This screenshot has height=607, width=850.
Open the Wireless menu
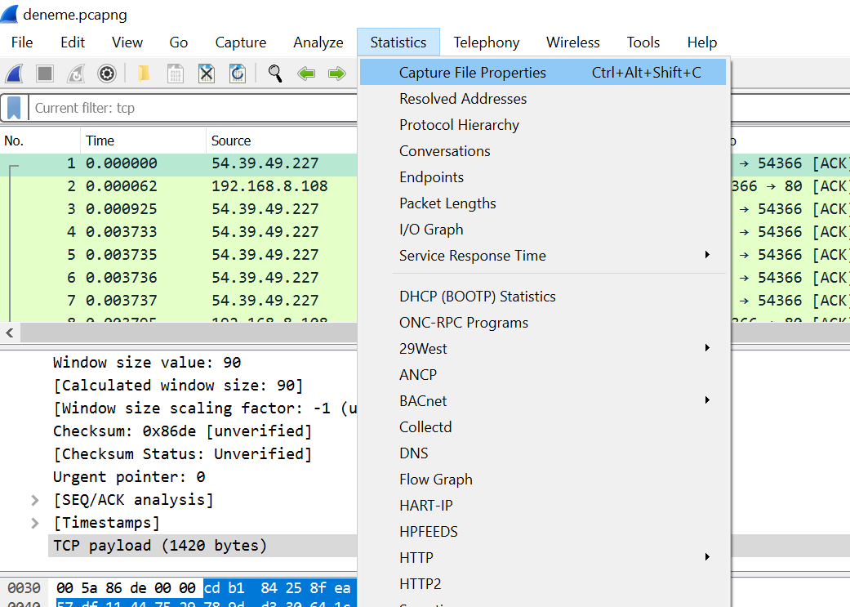pyautogui.click(x=573, y=42)
